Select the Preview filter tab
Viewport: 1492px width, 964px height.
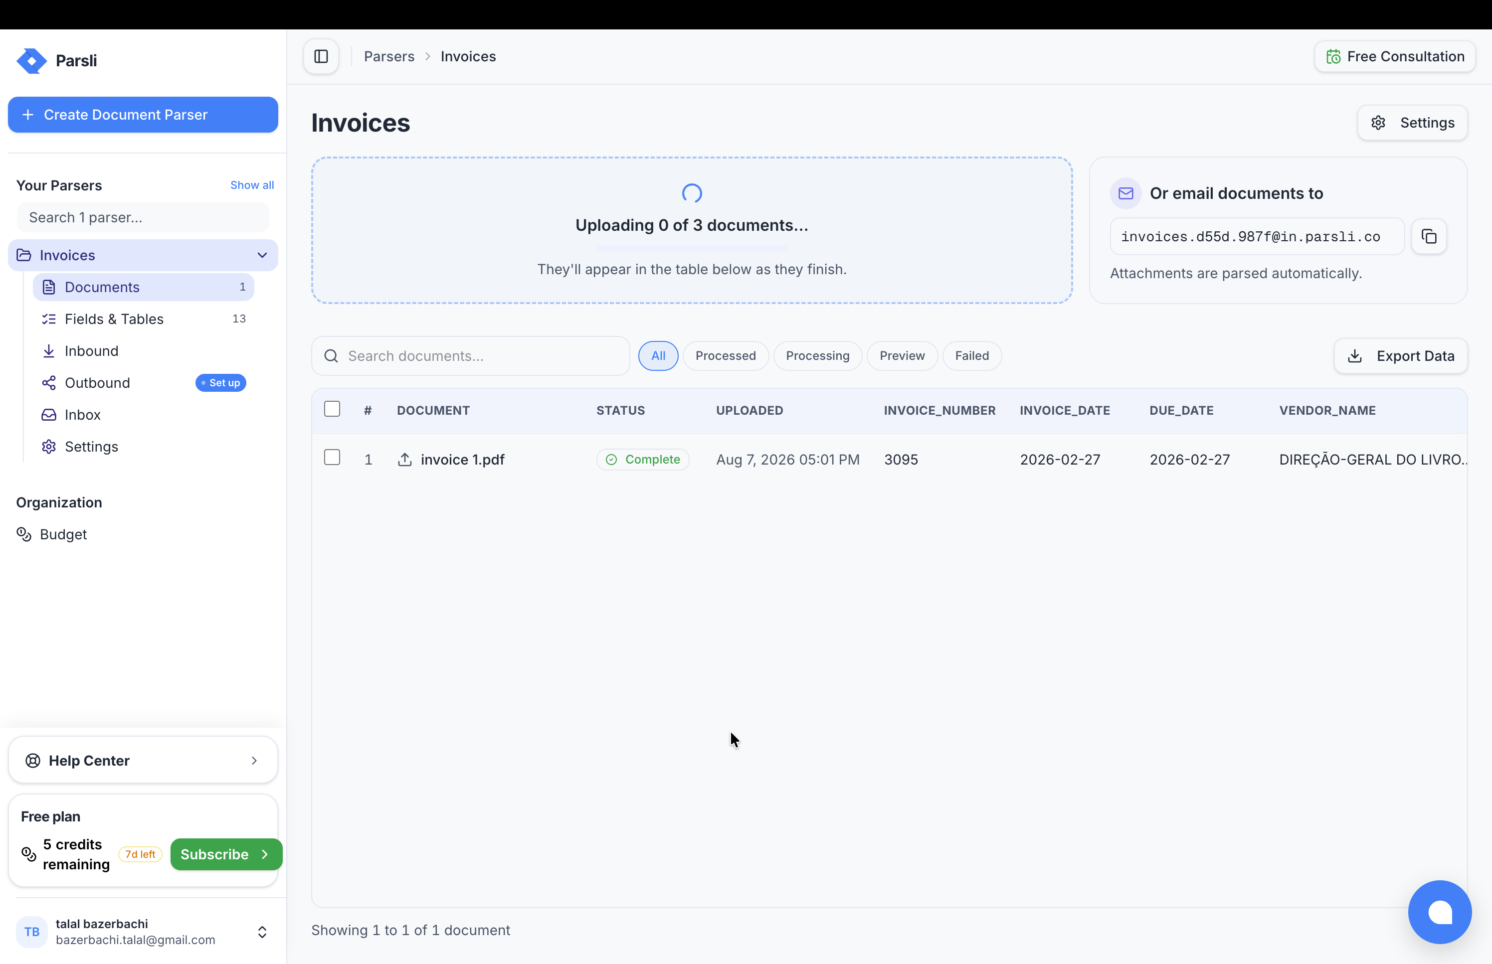tap(902, 355)
